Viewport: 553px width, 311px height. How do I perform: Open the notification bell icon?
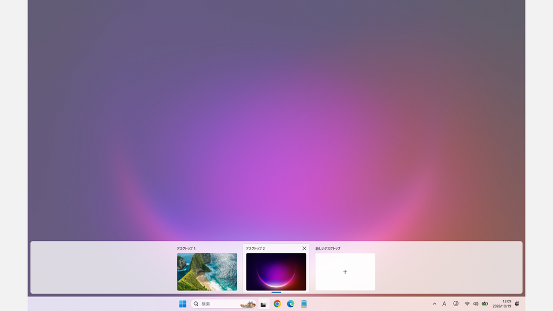click(517, 303)
